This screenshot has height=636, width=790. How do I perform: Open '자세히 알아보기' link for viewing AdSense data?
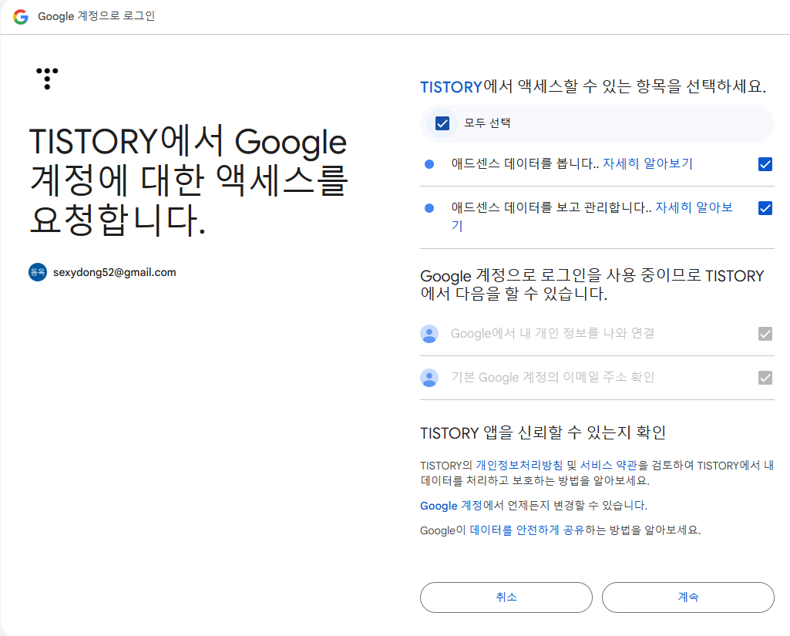(648, 163)
